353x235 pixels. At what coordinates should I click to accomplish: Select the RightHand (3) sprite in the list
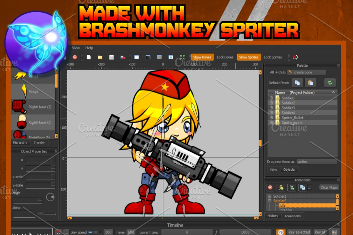pos(33,107)
